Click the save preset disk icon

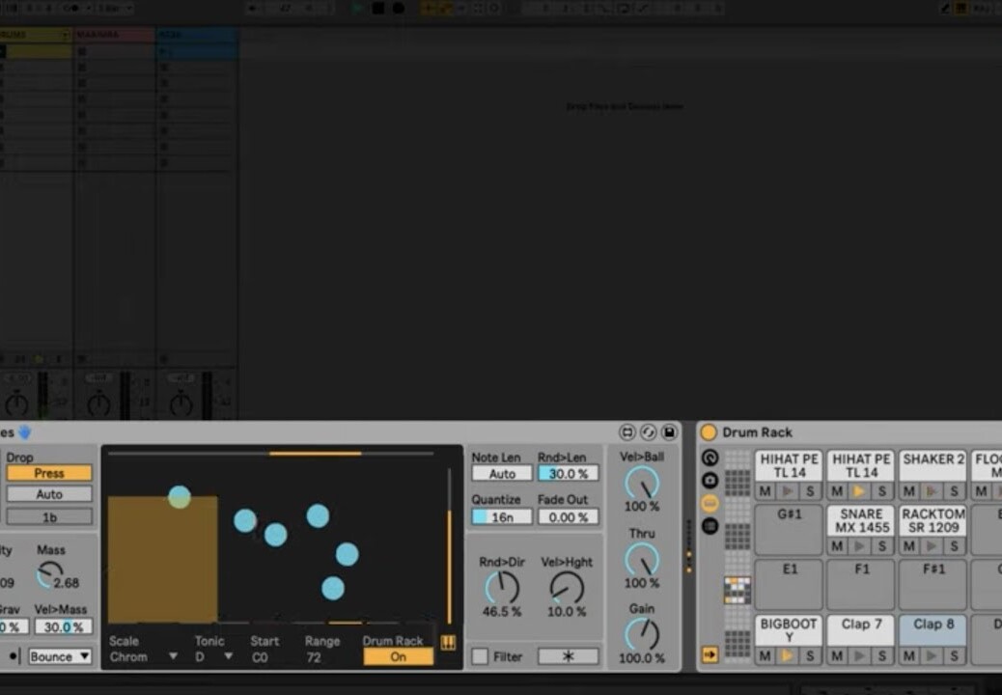669,432
